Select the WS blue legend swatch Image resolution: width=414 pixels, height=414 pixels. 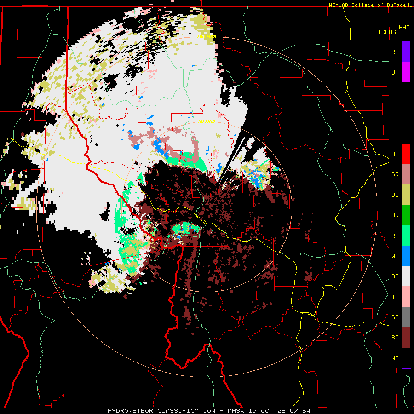tap(406, 256)
